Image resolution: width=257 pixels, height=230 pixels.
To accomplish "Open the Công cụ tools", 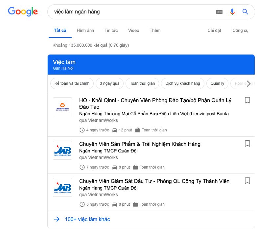I will [240, 31].
